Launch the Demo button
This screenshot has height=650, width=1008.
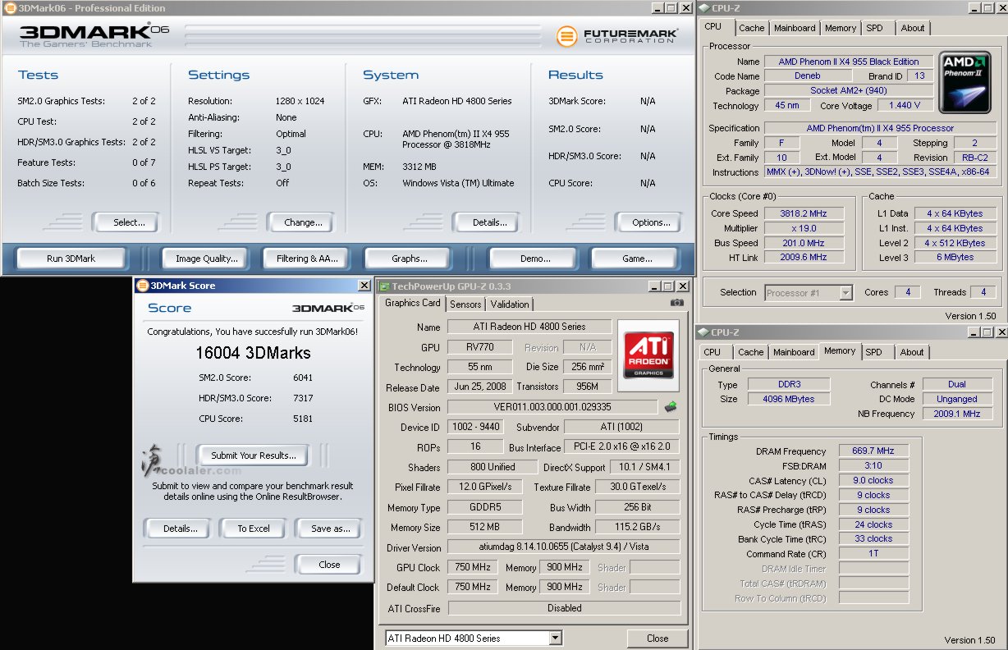[x=535, y=259]
